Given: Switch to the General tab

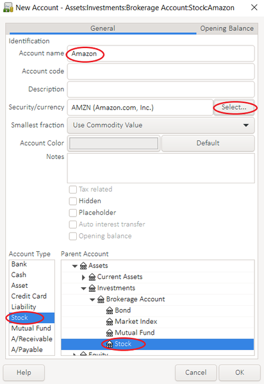Looking at the screenshot, I should [103, 28].
